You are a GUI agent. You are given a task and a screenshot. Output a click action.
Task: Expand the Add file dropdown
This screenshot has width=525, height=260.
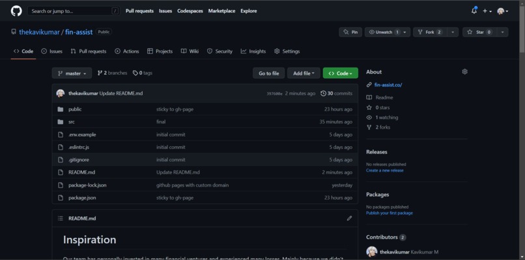tap(304, 73)
